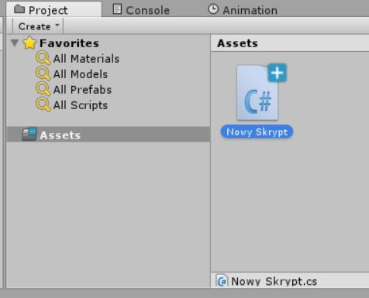Collapse the Favorites tree triangle
This screenshot has width=369, height=298.
15,43
